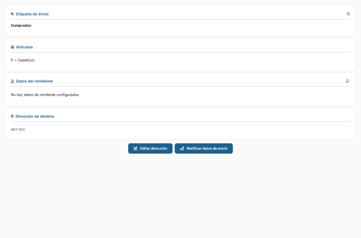
Task: Click the print label icon
Action: coord(348,14)
